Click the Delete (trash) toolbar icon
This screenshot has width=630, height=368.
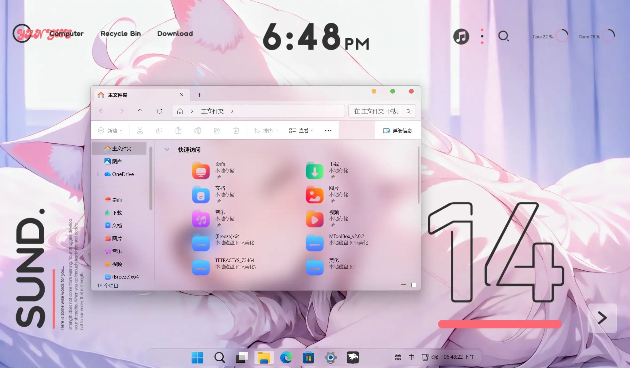tap(236, 131)
